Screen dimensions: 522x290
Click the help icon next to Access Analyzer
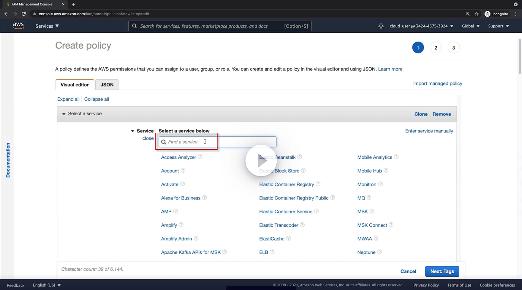[200, 157]
